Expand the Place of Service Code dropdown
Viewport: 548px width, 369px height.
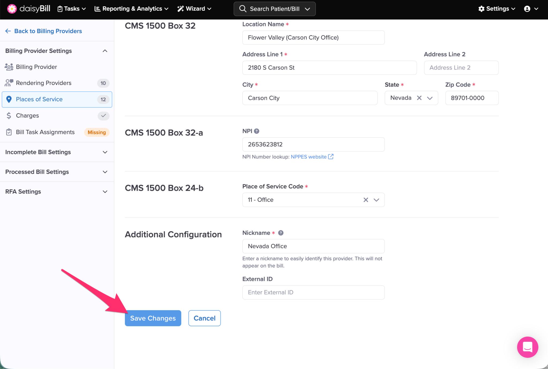point(376,200)
